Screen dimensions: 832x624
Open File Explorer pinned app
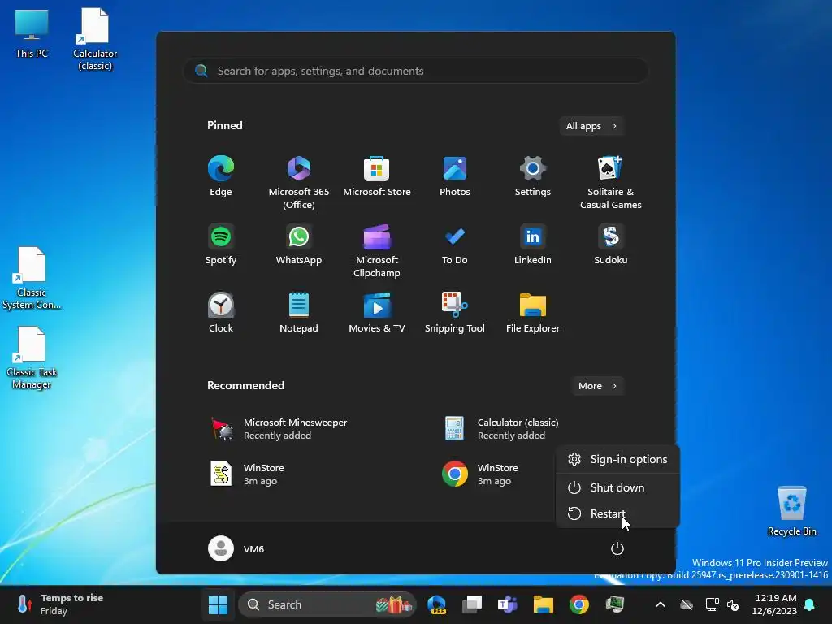pos(533,313)
